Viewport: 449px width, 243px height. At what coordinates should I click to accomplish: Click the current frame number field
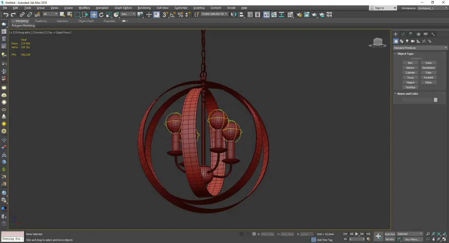pyautogui.click(x=357, y=239)
